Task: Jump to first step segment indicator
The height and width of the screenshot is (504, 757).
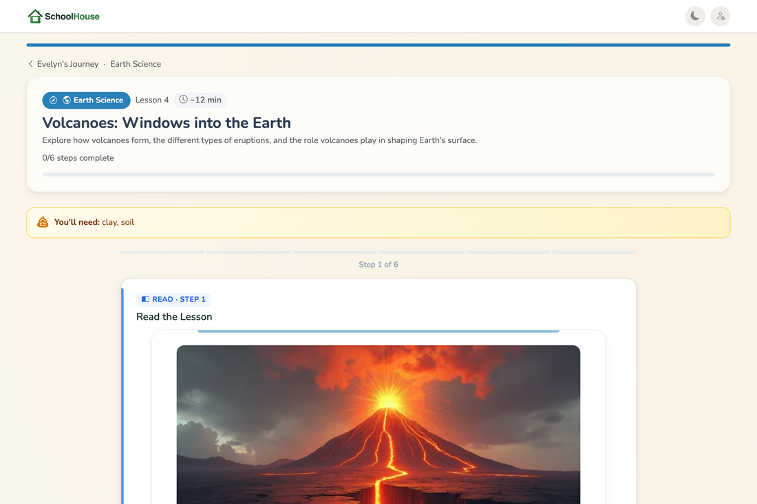Action: [162, 252]
